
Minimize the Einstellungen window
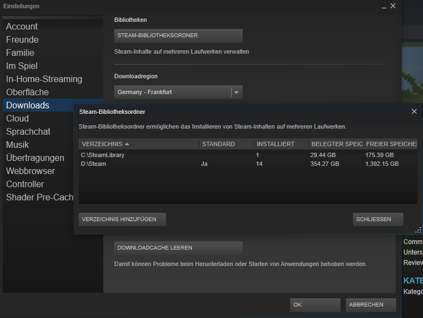click(384, 7)
